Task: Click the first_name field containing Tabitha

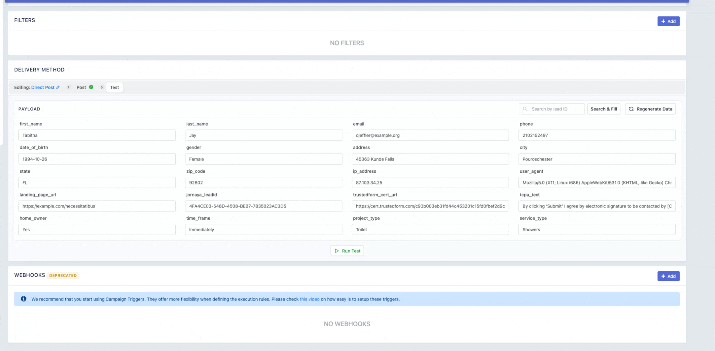Action: (x=97, y=135)
